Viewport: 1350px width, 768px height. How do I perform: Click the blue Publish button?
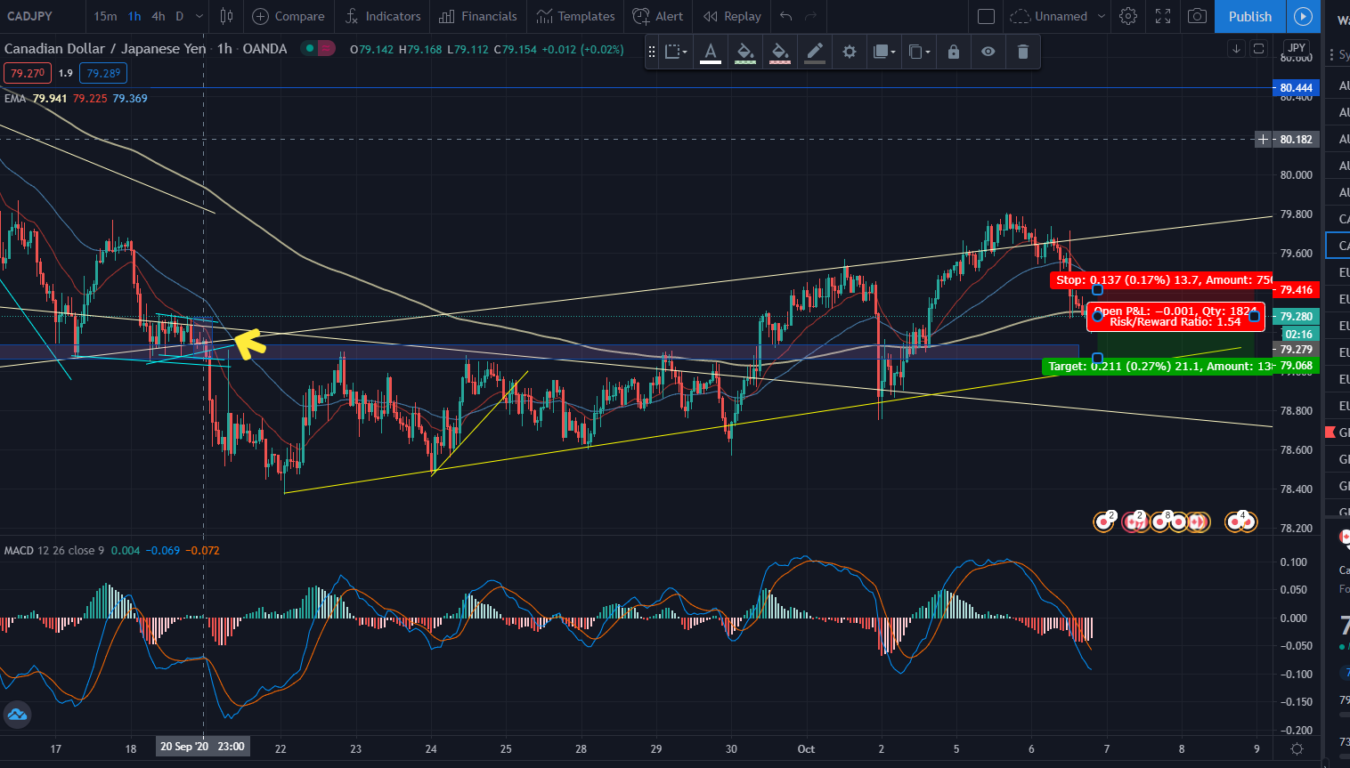click(1249, 16)
